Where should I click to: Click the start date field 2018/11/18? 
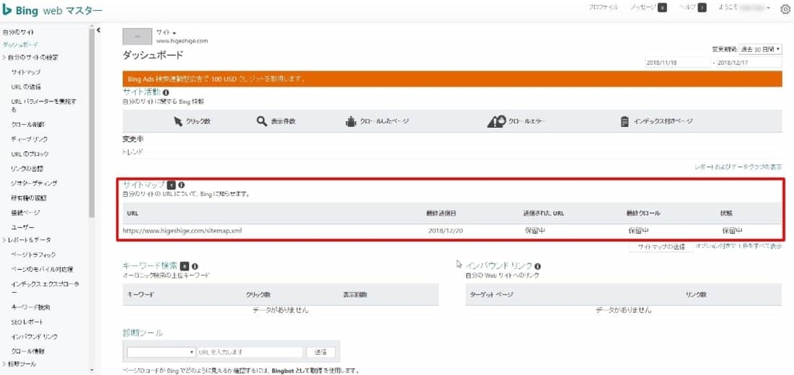coord(678,63)
